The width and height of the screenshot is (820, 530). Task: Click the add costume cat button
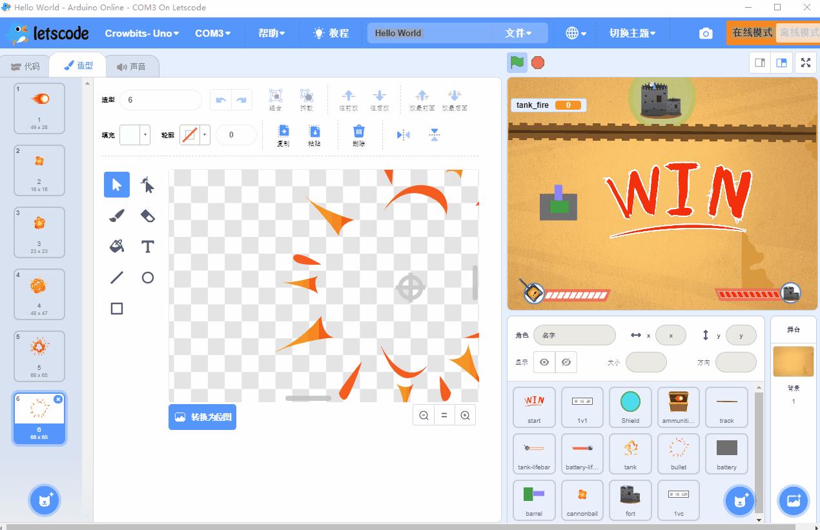click(x=45, y=500)
